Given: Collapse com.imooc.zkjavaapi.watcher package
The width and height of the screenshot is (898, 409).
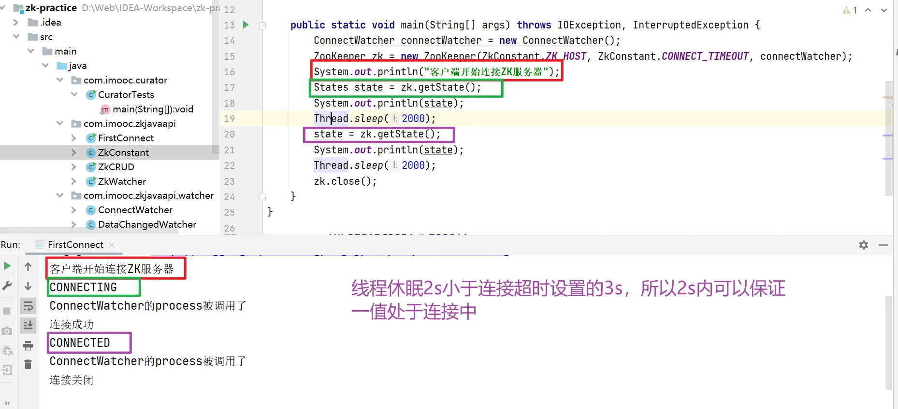Looking at the screenshot, I should [x=60, y=195].
